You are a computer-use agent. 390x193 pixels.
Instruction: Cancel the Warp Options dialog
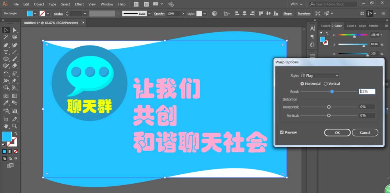365,133
